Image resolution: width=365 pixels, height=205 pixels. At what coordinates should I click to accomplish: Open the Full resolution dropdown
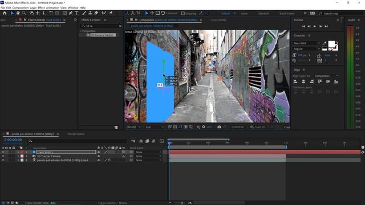point(155,127)
